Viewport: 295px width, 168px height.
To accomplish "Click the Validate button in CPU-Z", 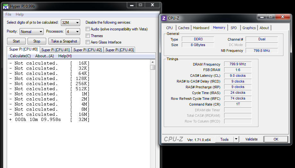I will pyautogui.click(x=251, y=139).
